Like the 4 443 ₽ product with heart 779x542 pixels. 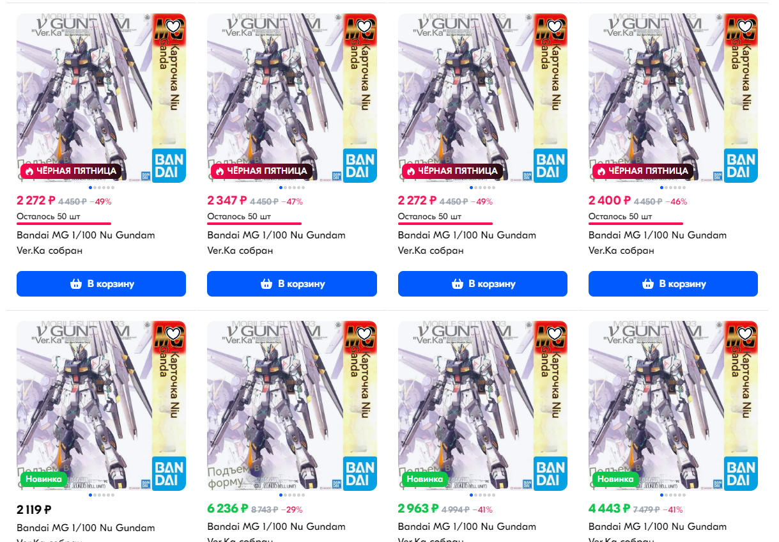pos(746,334)
